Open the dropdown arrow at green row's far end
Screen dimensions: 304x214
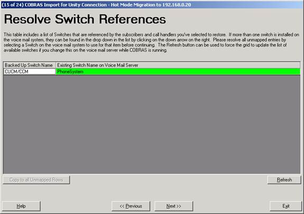point(298,72)
